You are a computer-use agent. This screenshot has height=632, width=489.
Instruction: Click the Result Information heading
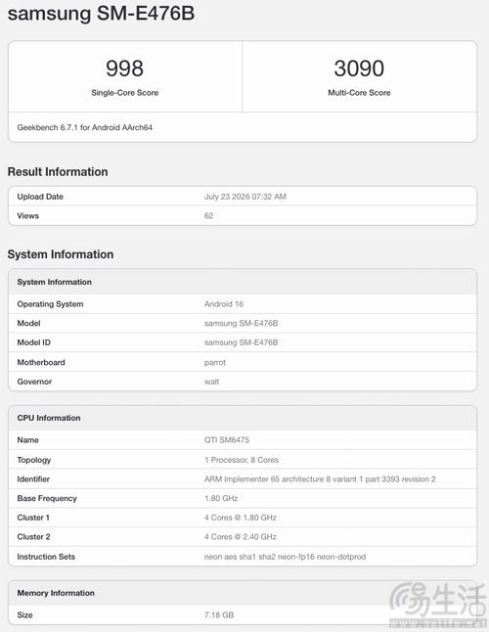point(58,172)
